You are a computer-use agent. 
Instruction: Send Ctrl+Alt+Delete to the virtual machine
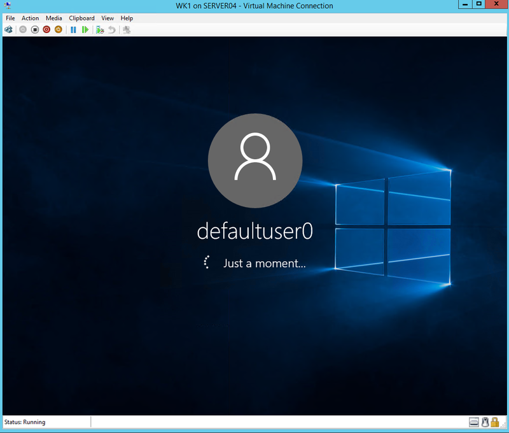[x=10, y=29]
